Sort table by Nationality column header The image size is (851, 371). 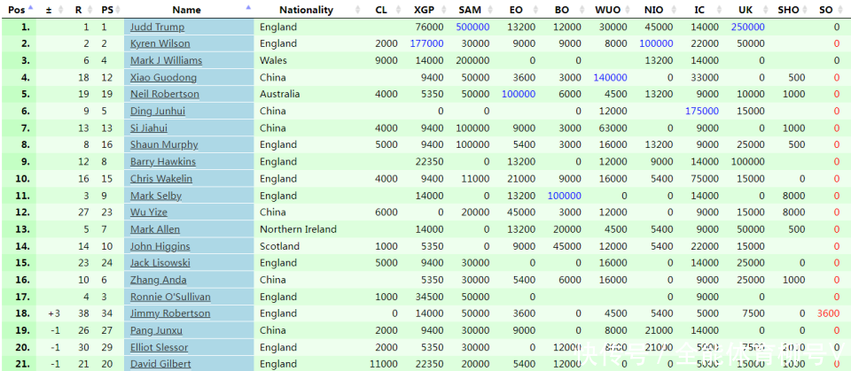point(306,10)
